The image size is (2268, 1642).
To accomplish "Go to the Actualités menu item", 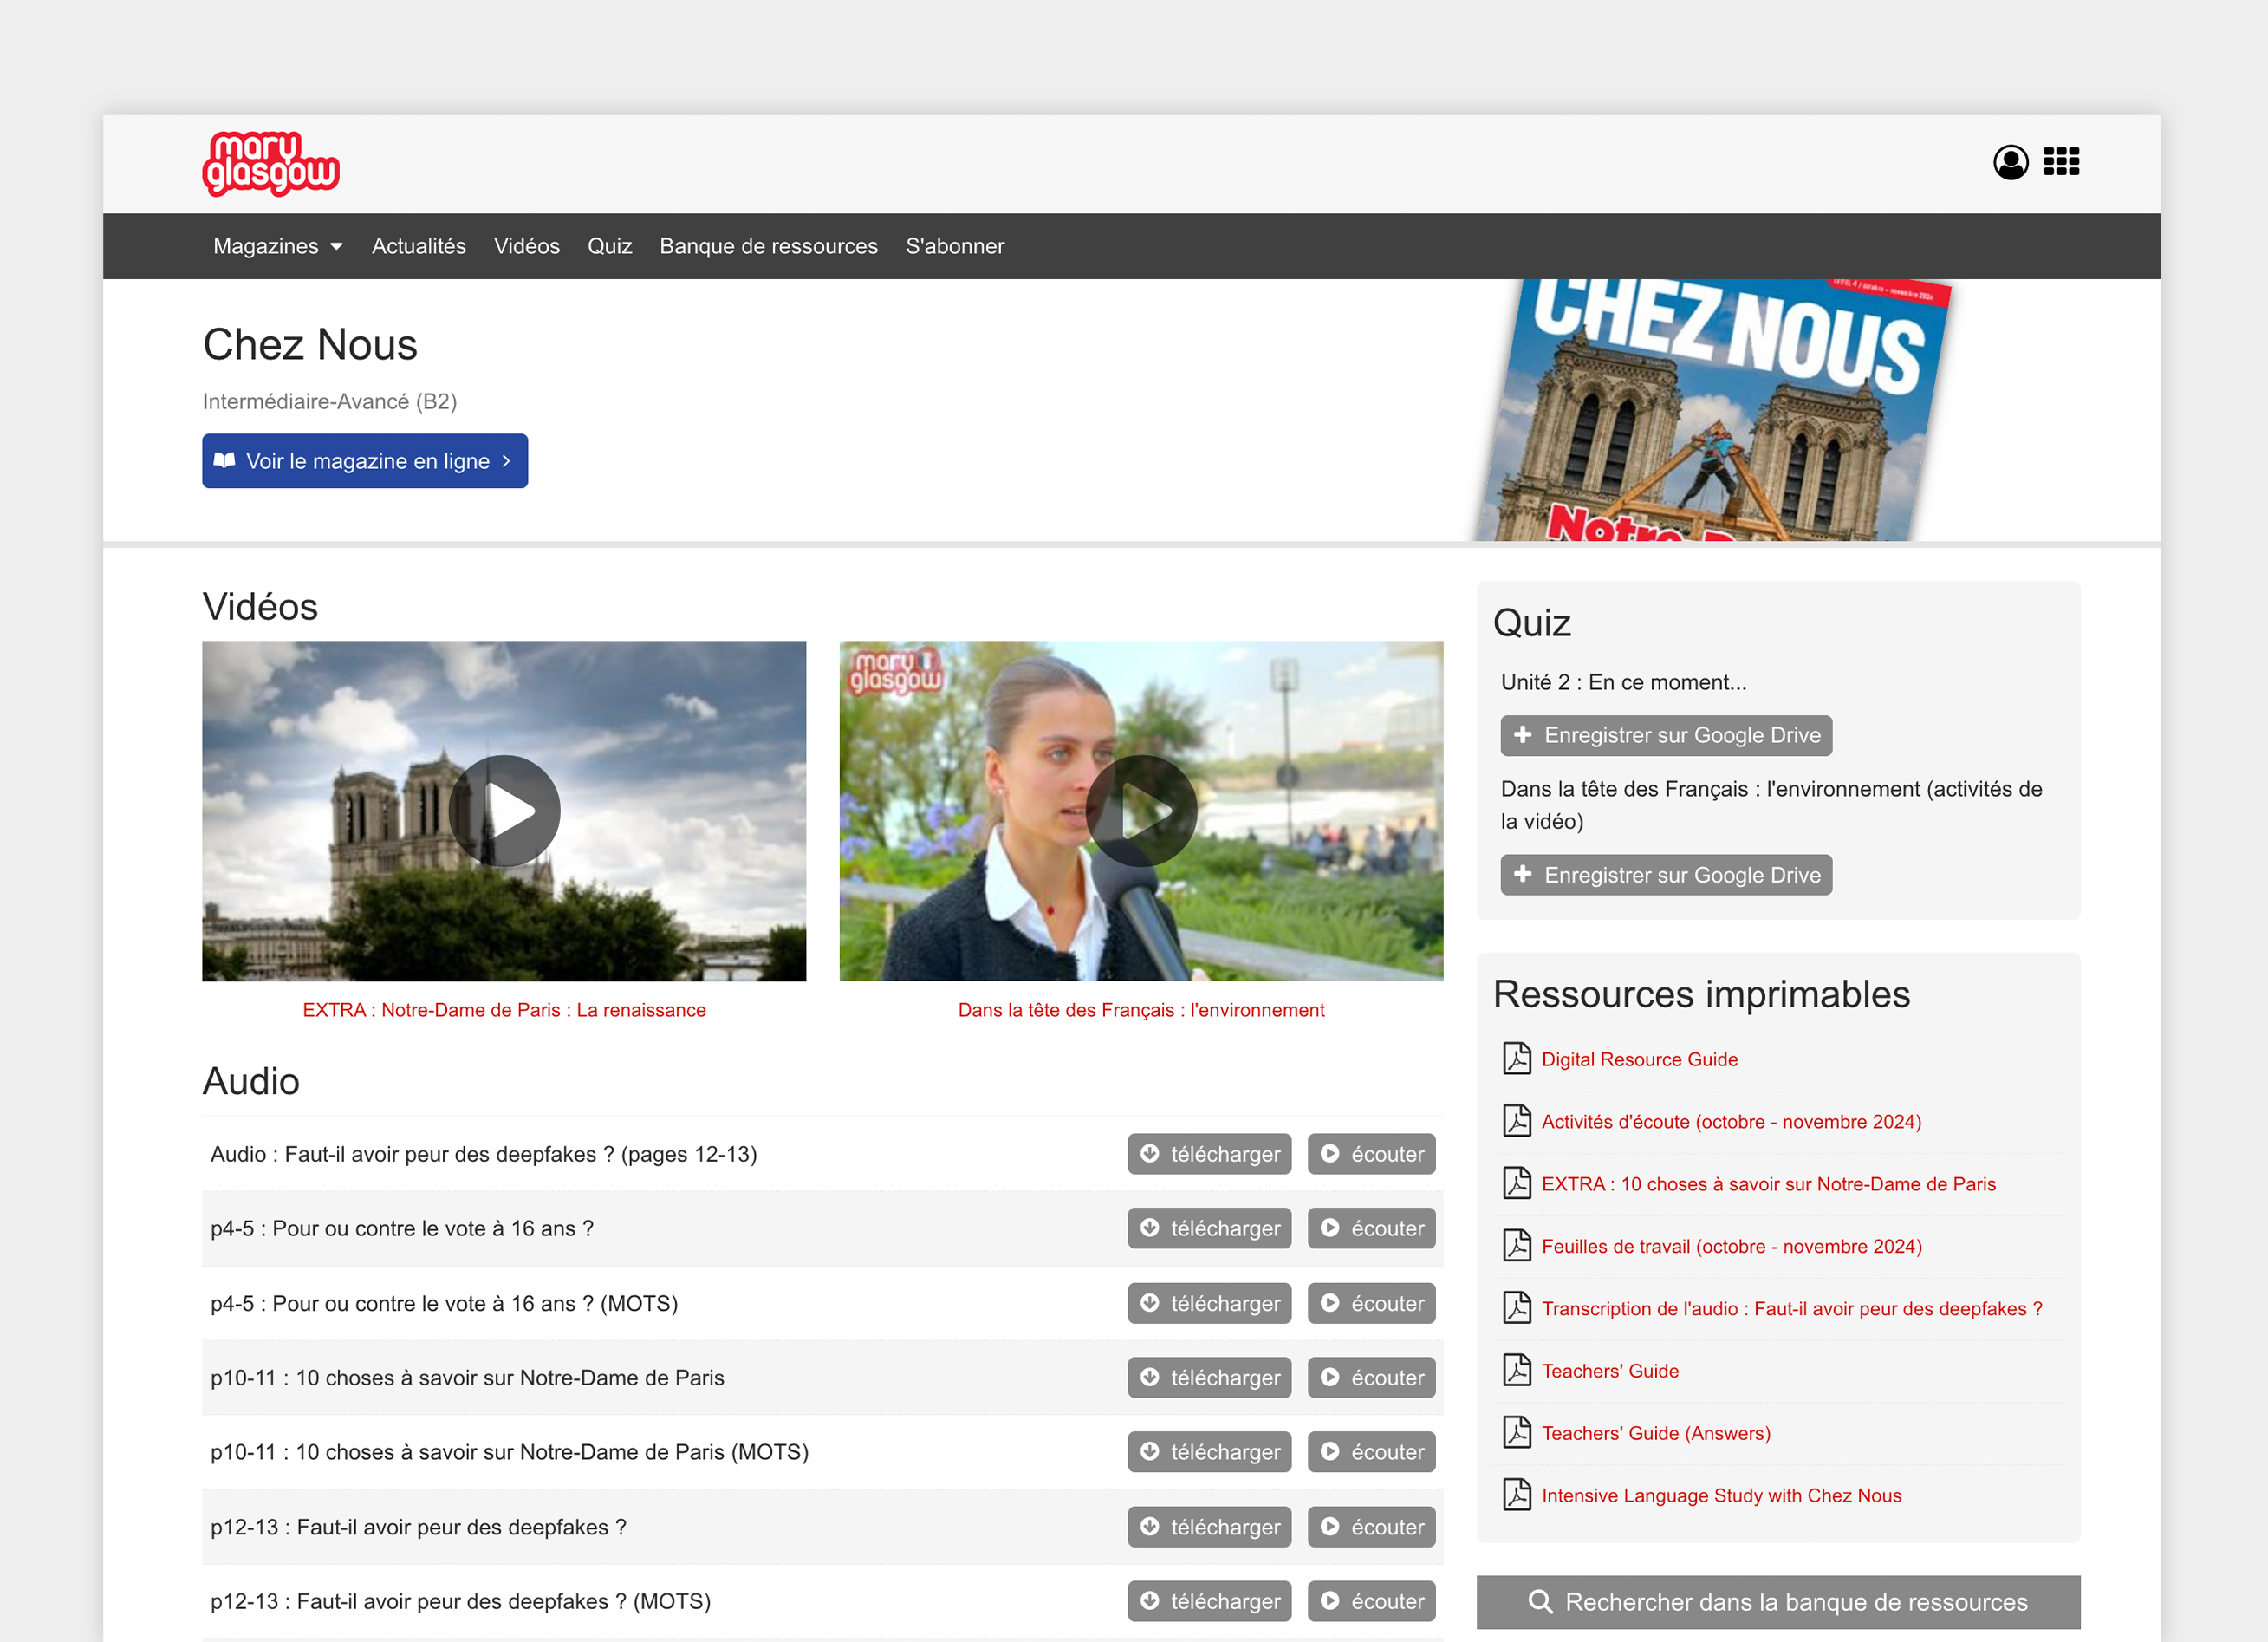I will (418, 246).
